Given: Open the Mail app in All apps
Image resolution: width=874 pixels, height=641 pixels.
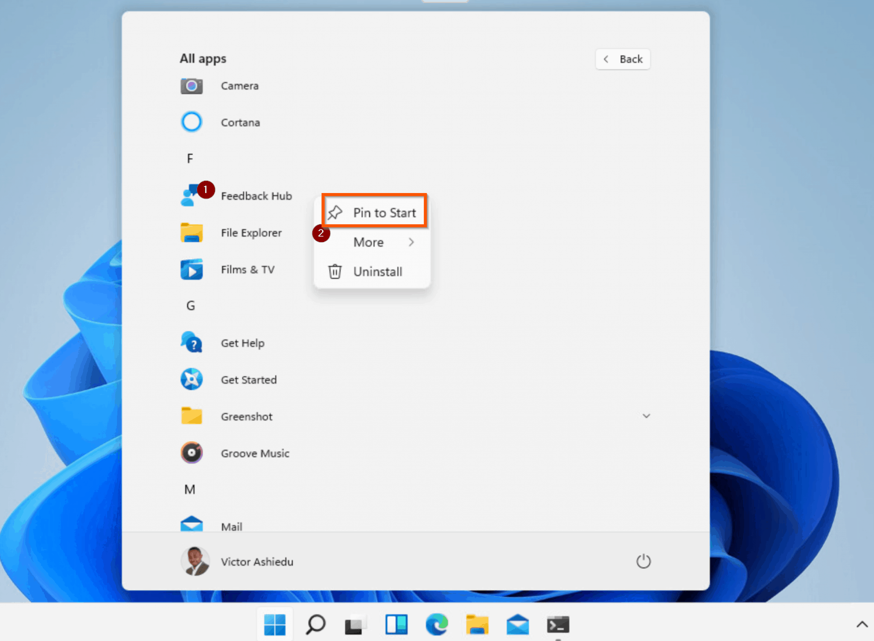Looking at the screenshot, I should 232,527.
